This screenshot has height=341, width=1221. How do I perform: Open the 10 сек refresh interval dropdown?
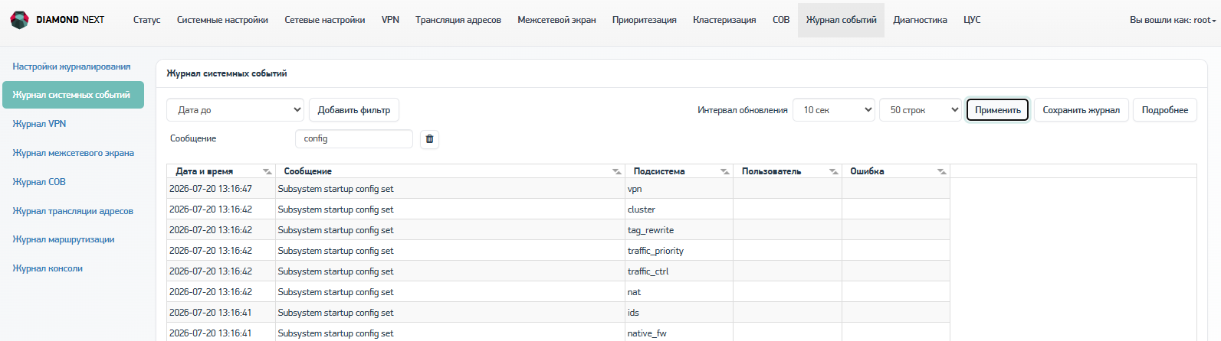pyautogui.click(x=834, y=110)
